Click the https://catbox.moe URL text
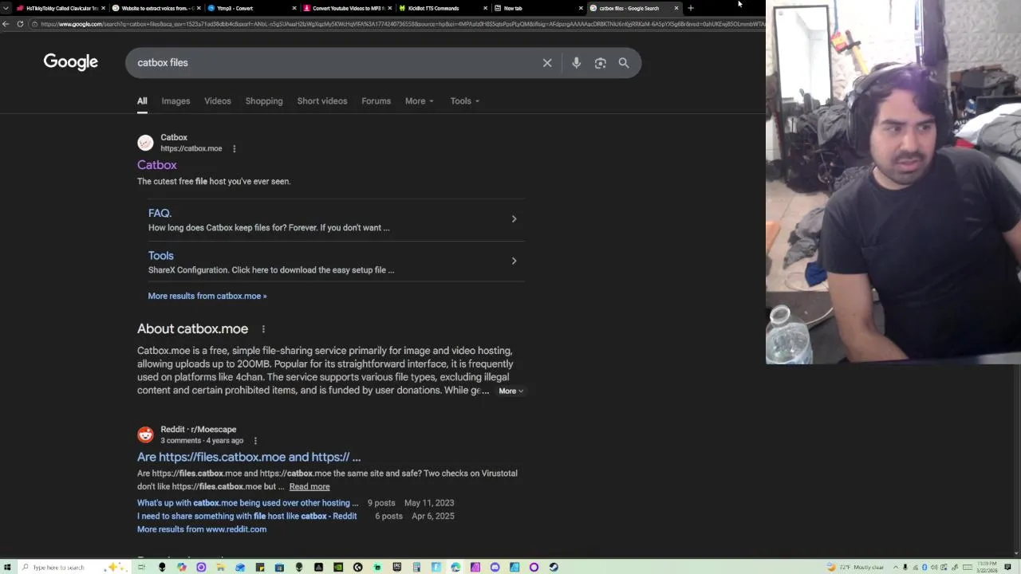This screenshot has height=574, width=1021. click(191, 149)
